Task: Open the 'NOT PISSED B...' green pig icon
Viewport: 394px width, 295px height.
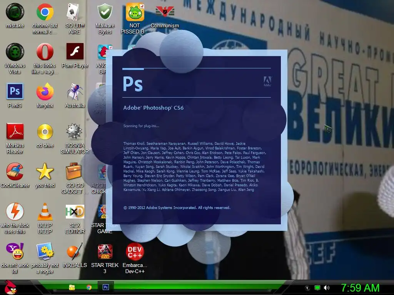Action: point(135,12)
